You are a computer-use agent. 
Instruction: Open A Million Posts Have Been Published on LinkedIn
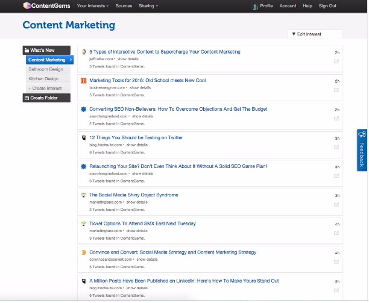tap(184, 281)
